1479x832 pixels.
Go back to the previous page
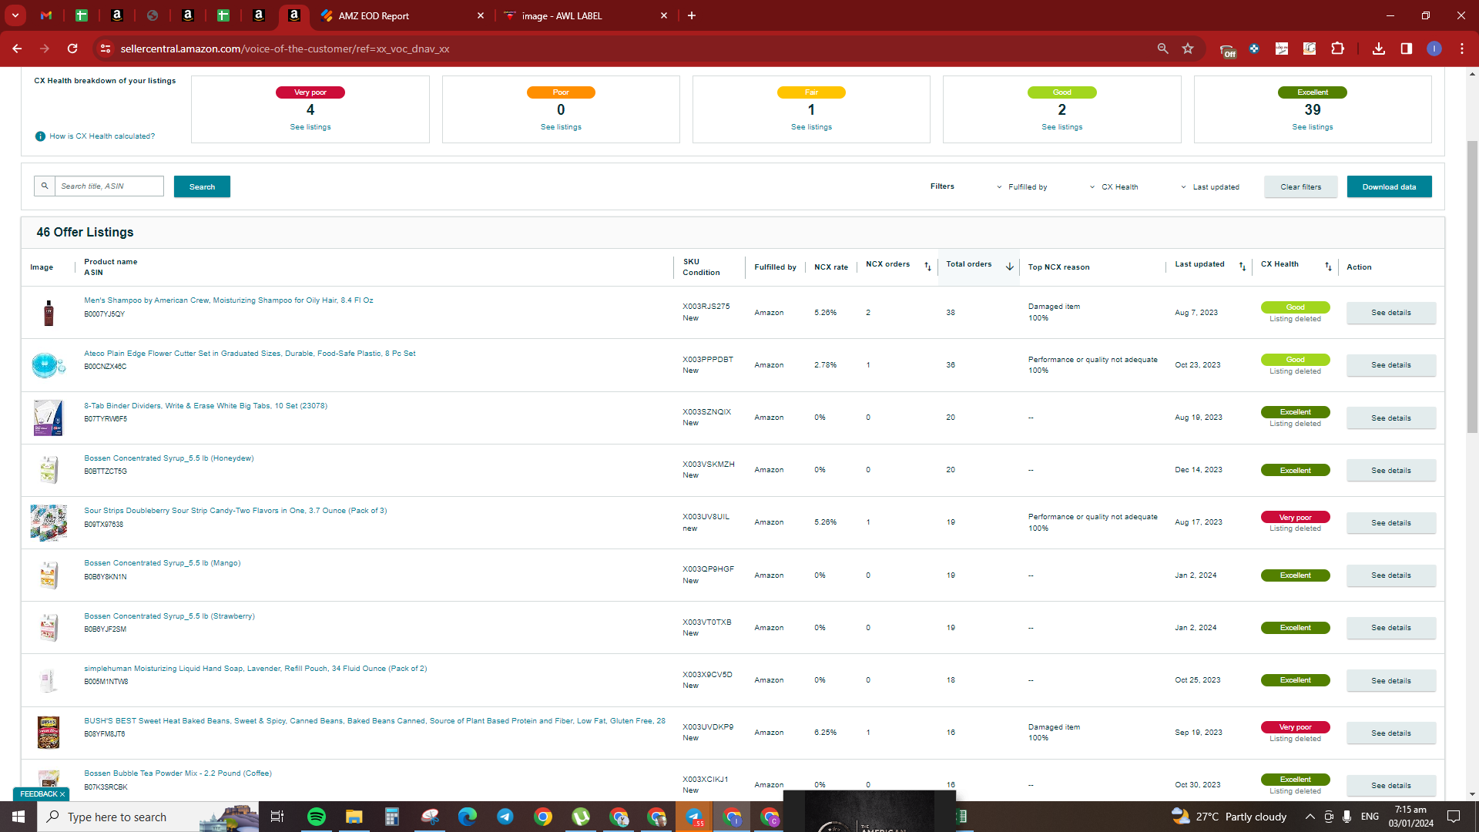pos(17,49)
